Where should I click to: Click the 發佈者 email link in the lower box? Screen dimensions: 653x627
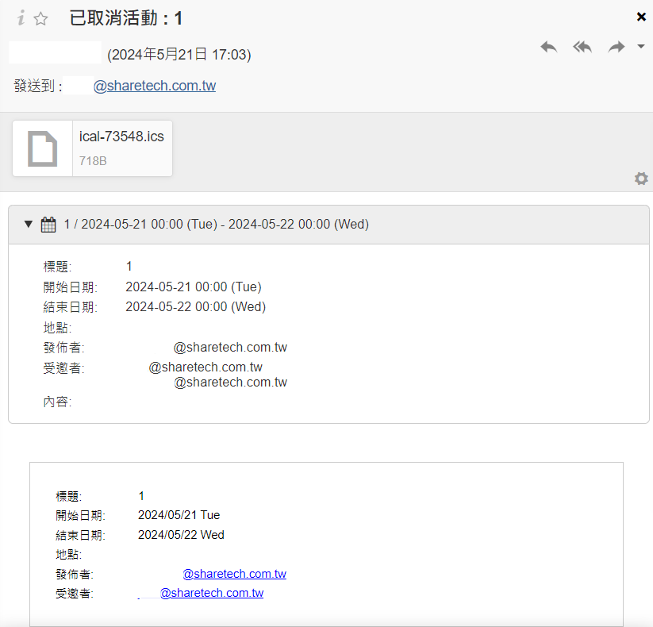tap(234, 574)
